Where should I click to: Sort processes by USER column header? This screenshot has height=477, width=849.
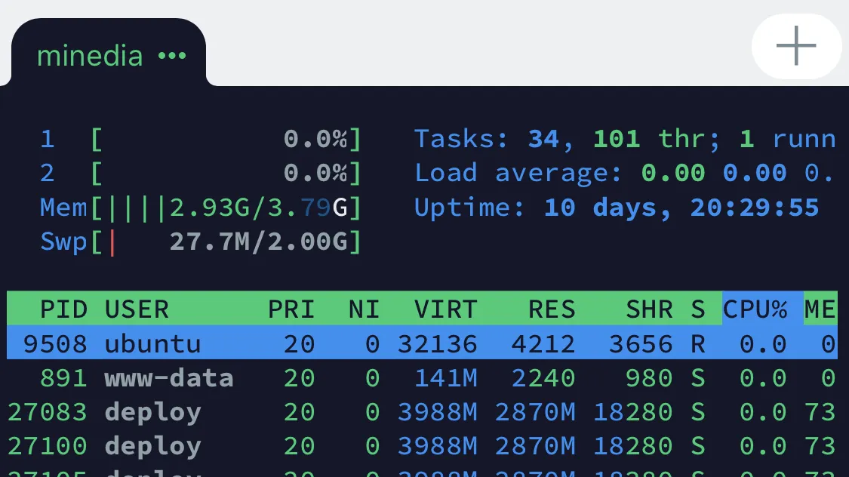(x=137, y=309)
